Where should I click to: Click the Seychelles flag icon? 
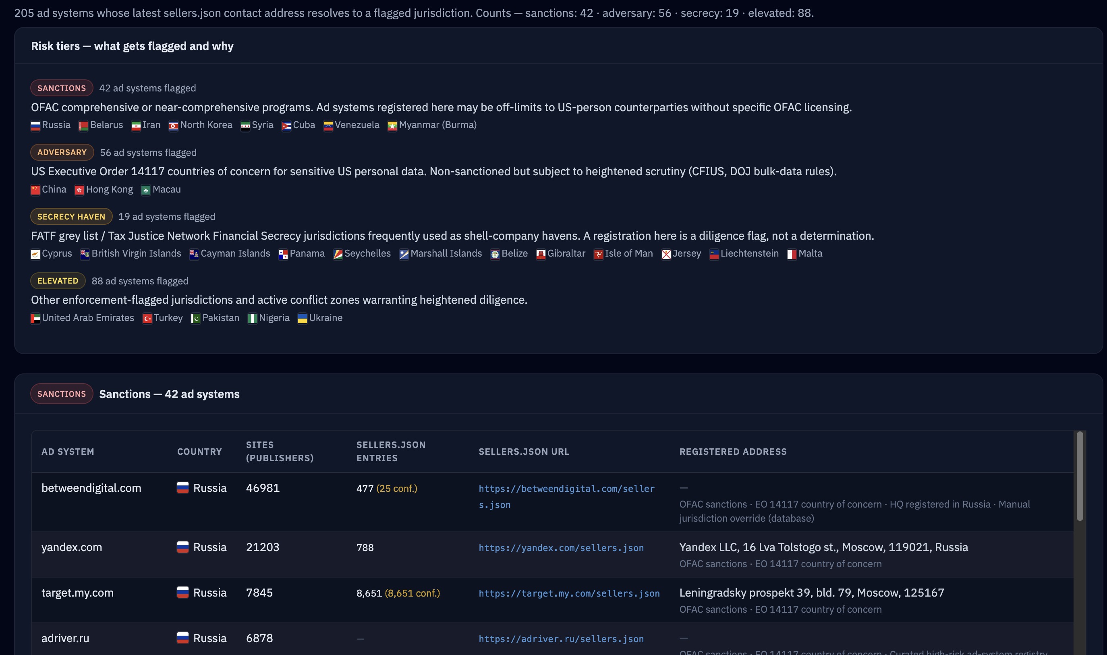point(338,254)
